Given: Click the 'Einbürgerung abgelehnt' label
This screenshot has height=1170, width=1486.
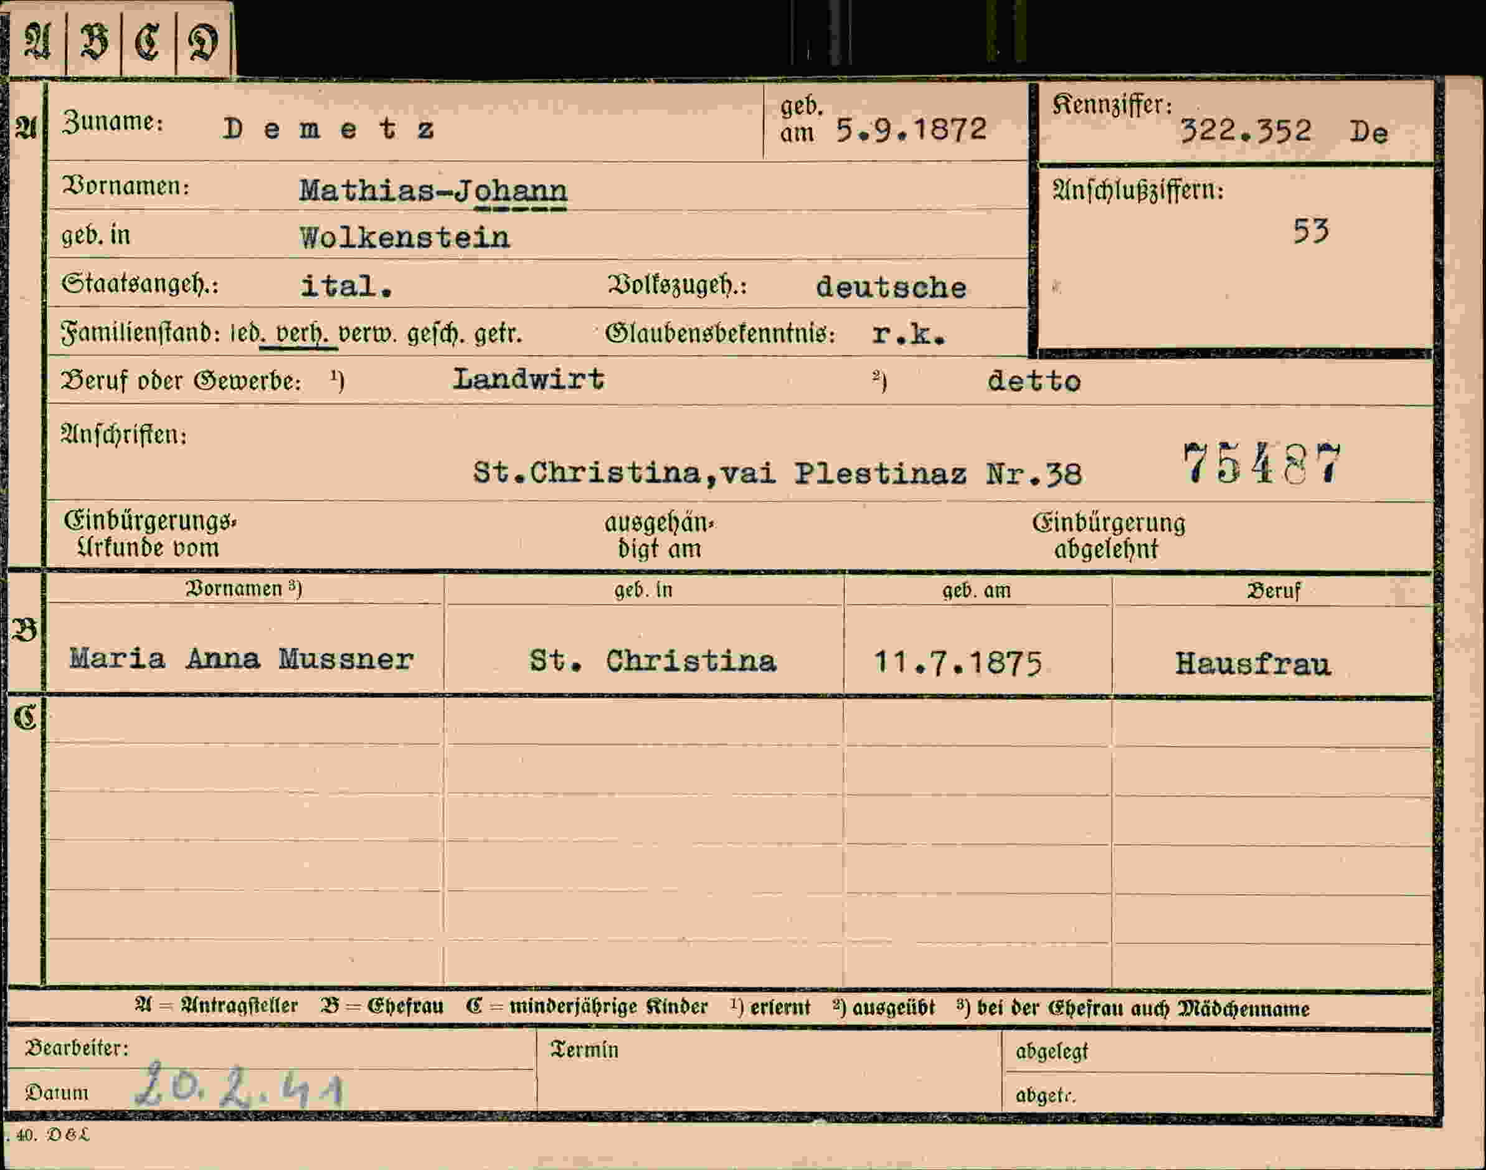Looking at the screenshot, I should 1108,536.
